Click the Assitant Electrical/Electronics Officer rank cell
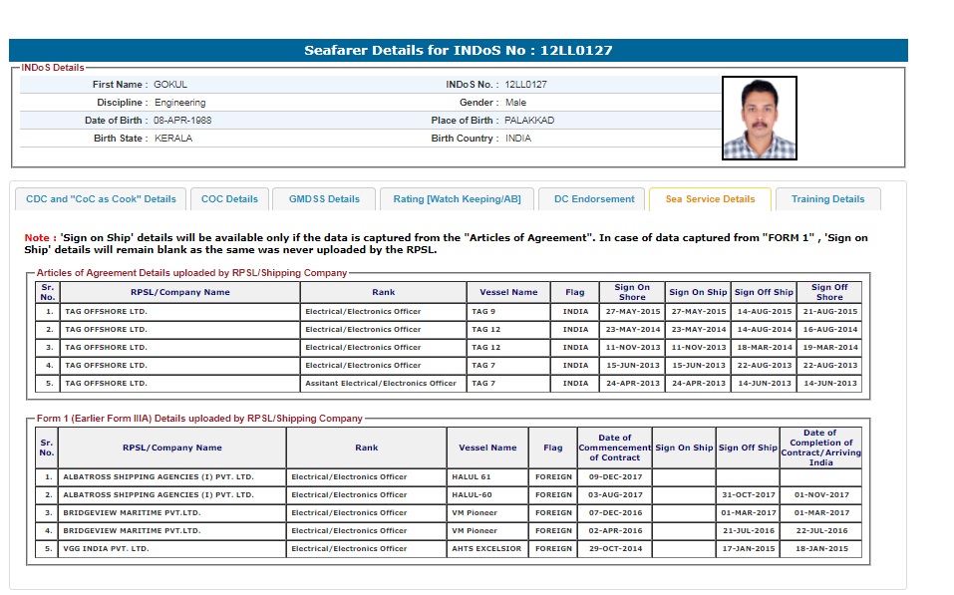This screenshot has width=954, height=595. tap(382, 384)
